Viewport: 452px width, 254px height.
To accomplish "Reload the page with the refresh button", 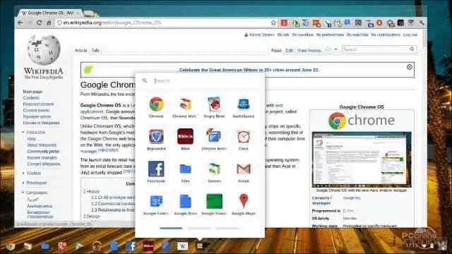I will pos(39,23).
